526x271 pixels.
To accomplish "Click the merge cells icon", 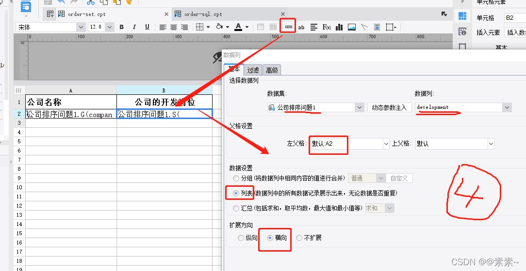I will [x=261, y=27].
